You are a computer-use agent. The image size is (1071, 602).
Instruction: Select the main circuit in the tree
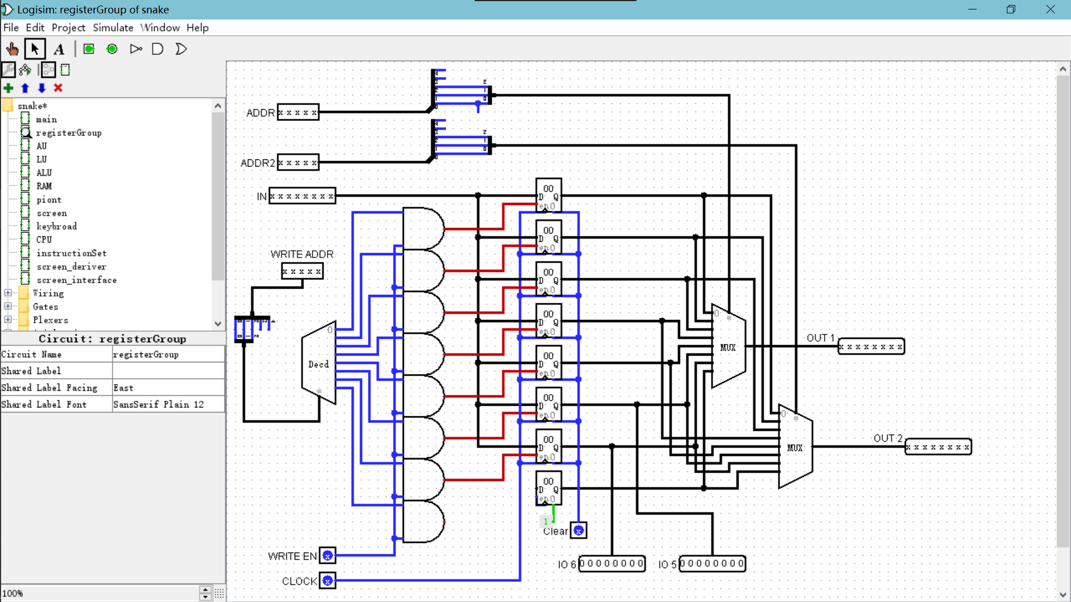coord(46,119)
